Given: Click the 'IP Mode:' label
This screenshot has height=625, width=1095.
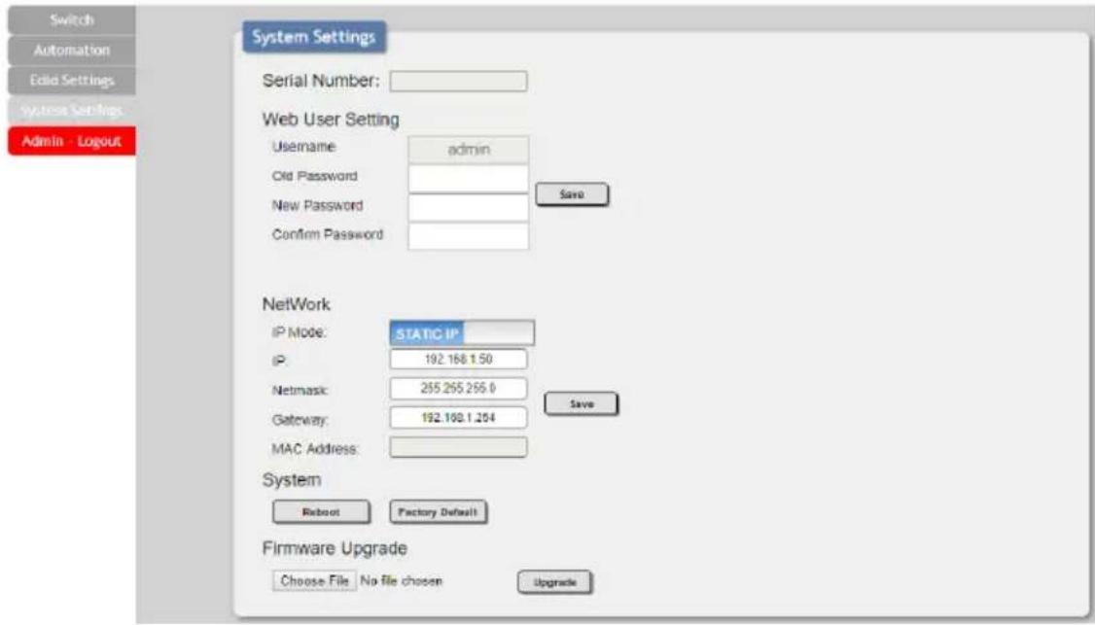Looking at the screenshot, I should (299, 332).
